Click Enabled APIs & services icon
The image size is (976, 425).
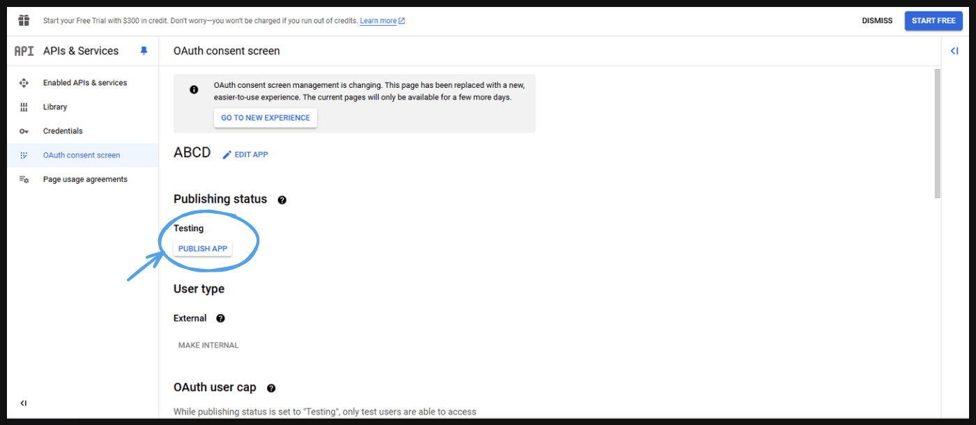tap(24, 83)
